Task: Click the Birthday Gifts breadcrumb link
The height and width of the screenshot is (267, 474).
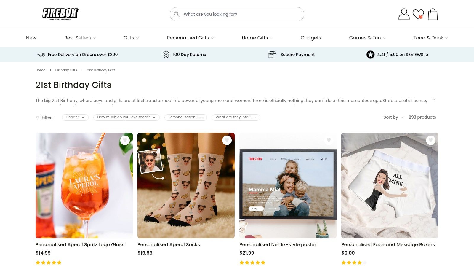Action: tap(66, 70)
